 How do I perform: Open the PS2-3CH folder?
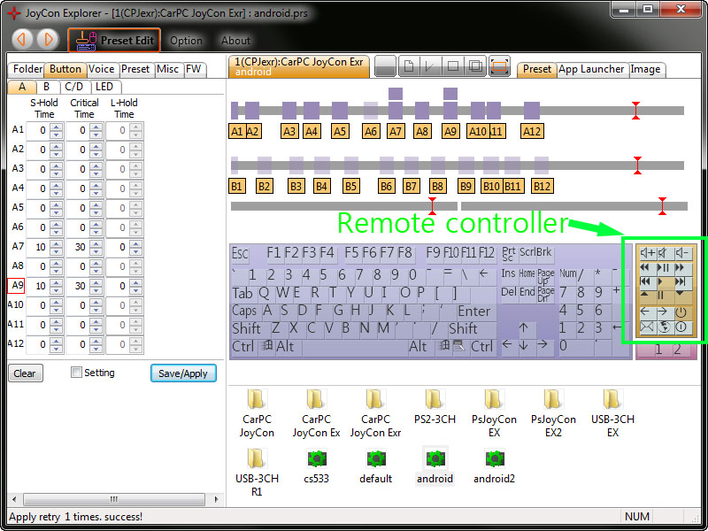point(435,407)
